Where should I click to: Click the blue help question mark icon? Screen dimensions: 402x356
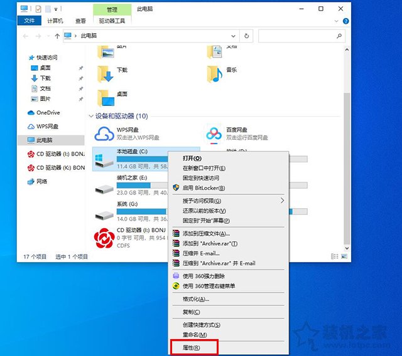[345, 21]
